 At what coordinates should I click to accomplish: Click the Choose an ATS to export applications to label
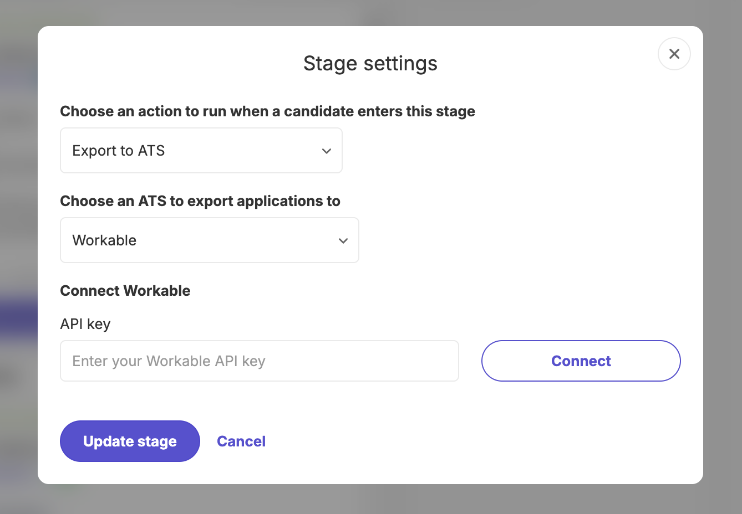tap(200, 201)
